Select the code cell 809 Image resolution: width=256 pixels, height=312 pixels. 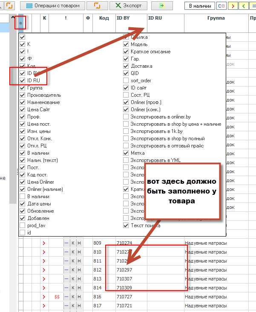pyautogui.click(x=104, y=243)
